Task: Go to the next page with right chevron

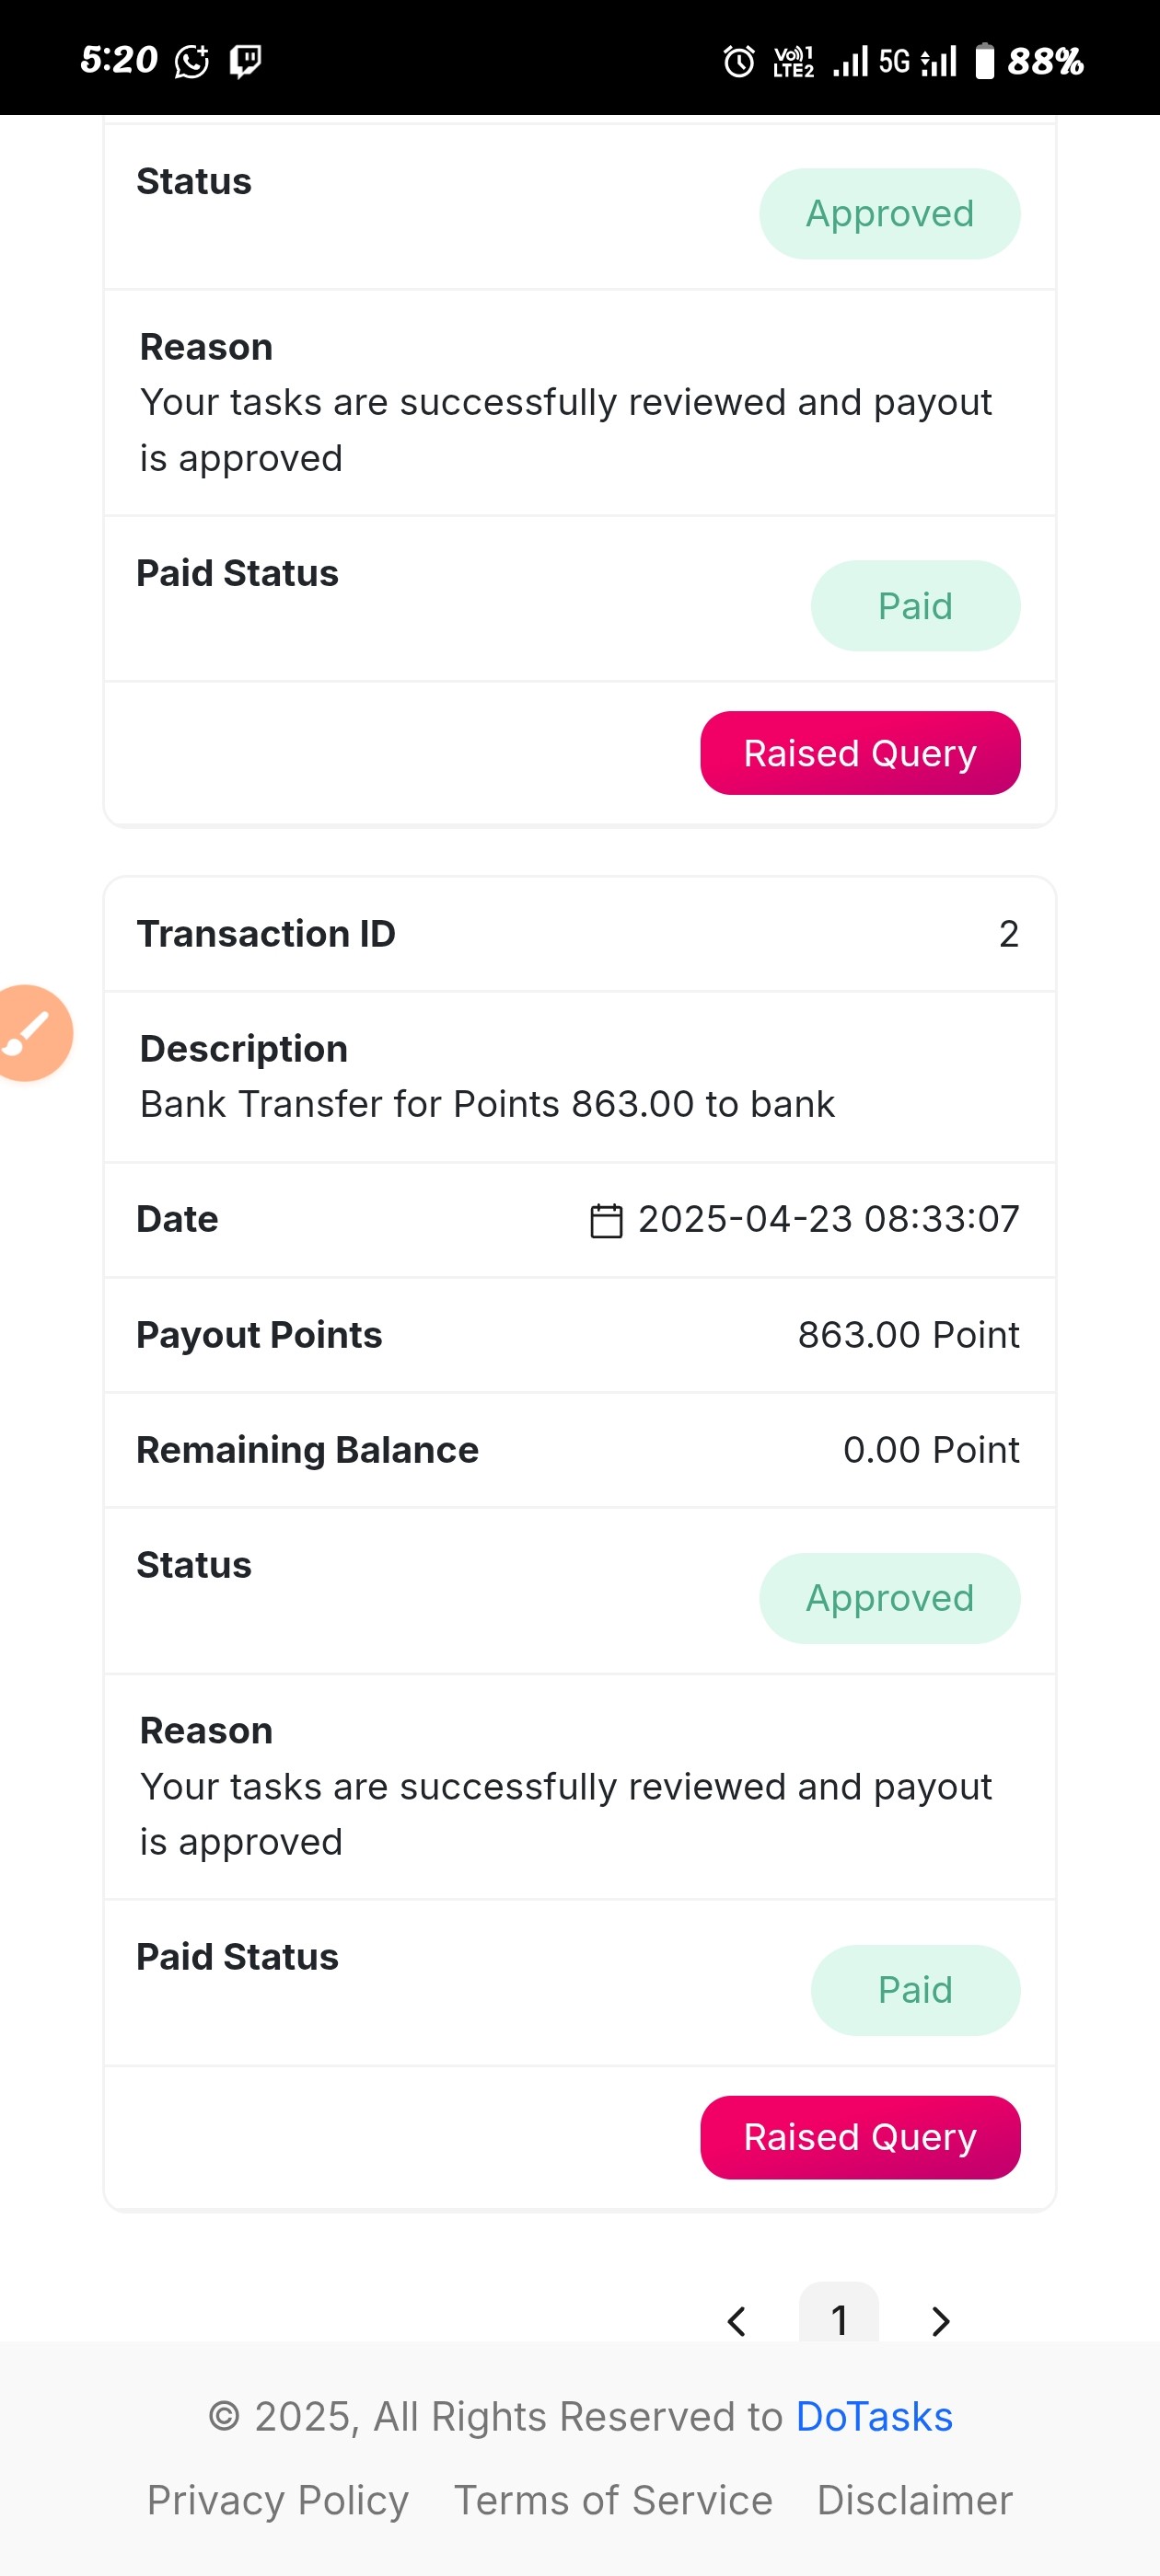Action: click(940, 2321)
